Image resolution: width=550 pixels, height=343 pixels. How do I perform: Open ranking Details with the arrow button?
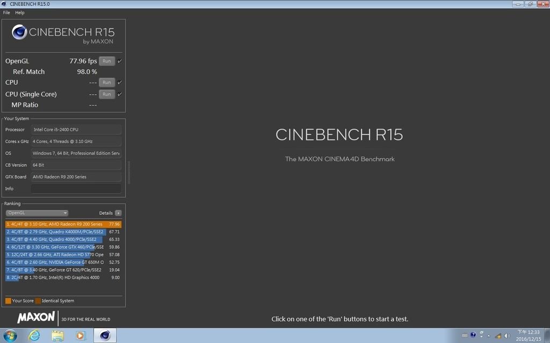pyautogui.click(x=118, y=213)
